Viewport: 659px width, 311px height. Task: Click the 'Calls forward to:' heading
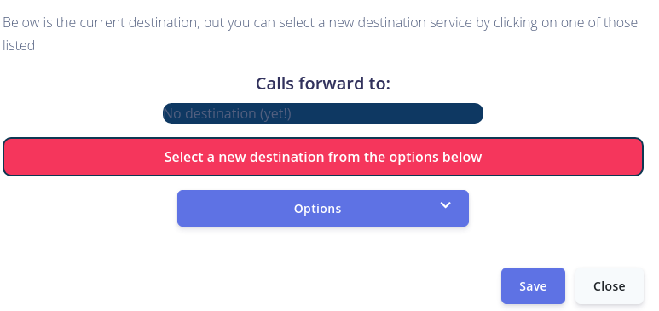pos(323,84)
